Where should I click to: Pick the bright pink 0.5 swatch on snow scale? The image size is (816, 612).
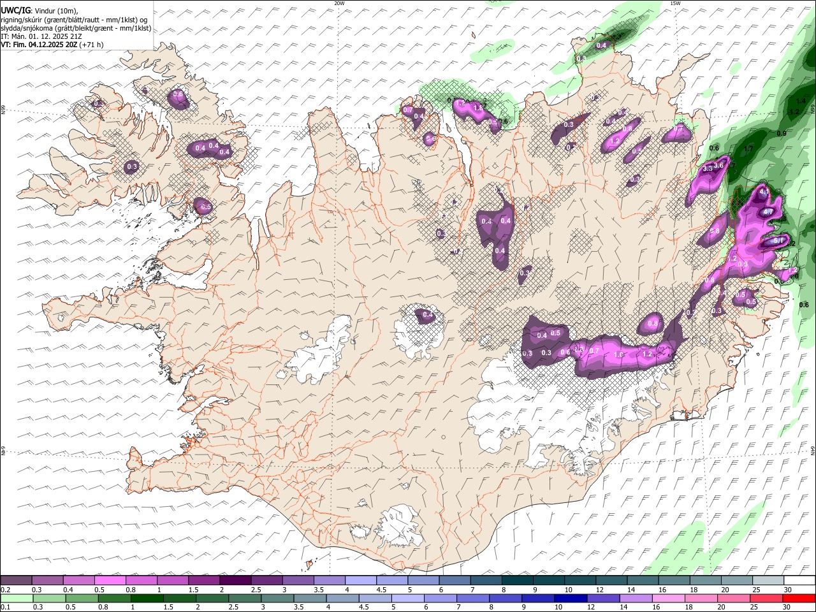[x=110, y=581]
